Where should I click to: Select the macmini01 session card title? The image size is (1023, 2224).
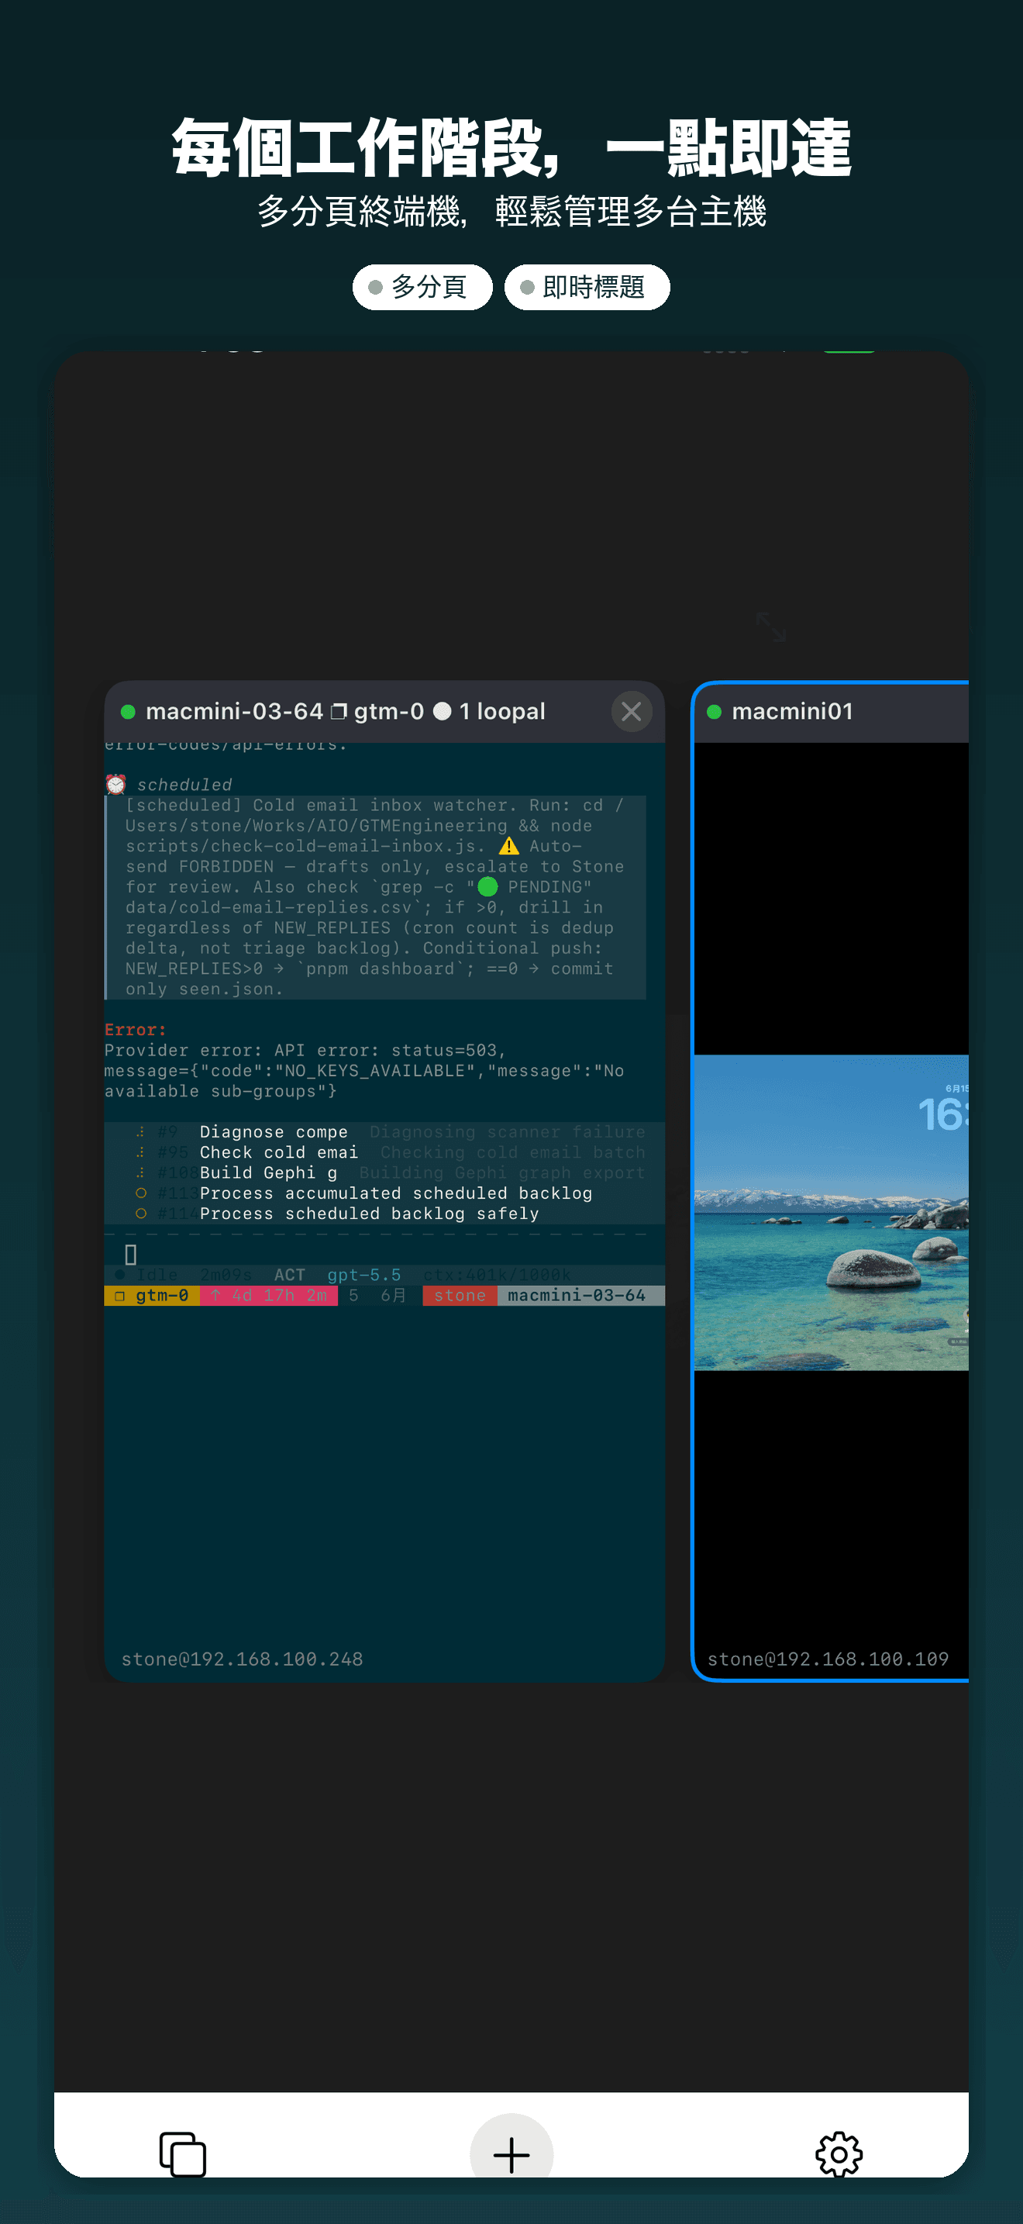792,711
